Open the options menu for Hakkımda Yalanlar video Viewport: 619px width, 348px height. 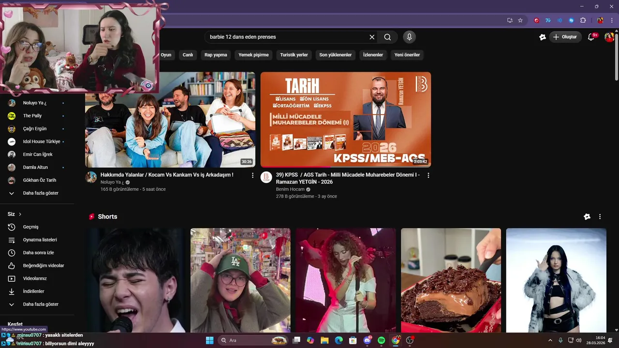coord(252,175)
